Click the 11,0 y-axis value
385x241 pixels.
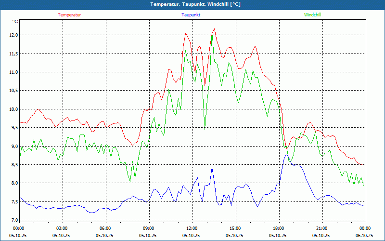(x=14, y=72)
